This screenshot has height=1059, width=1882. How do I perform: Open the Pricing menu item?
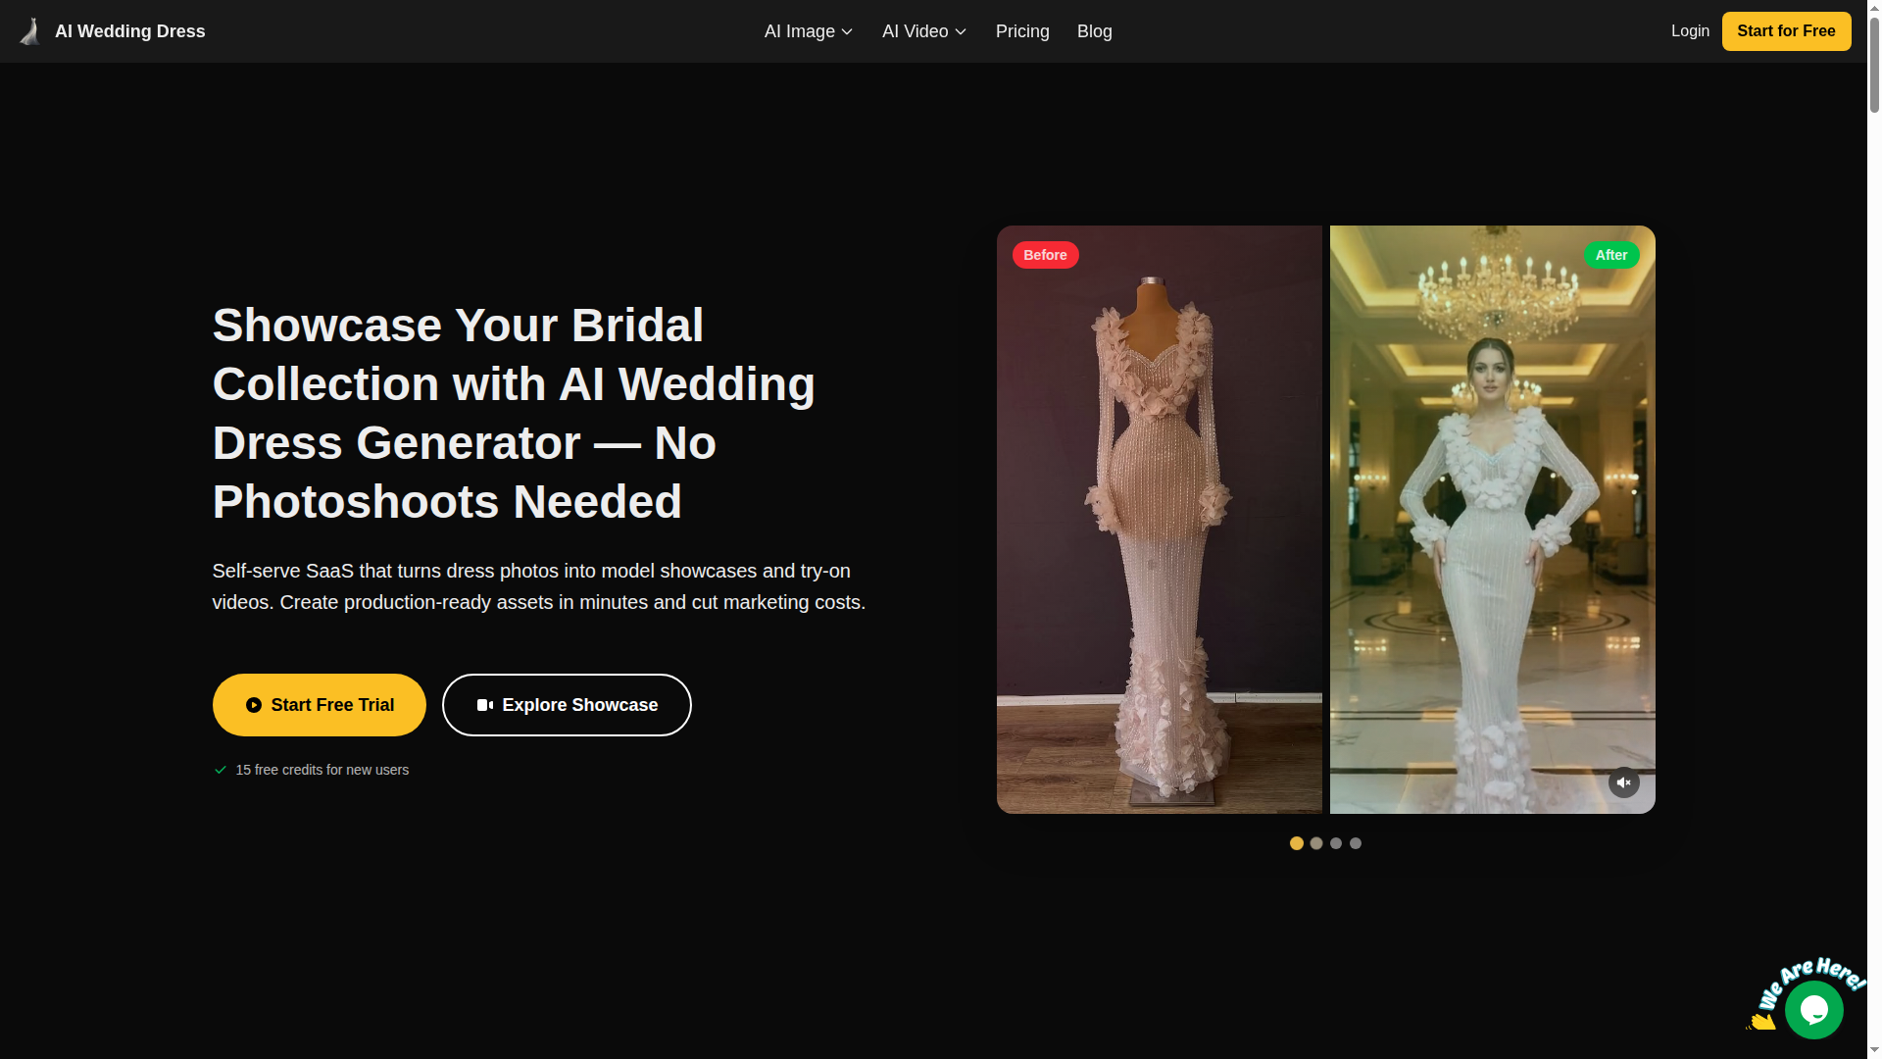click(1022, 30)
